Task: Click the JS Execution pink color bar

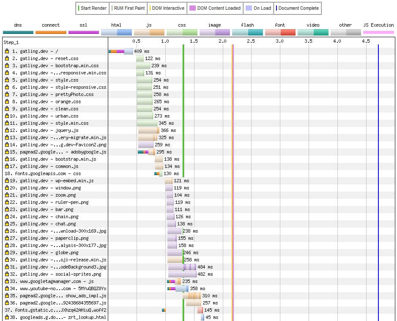Action: pos(378,32)
